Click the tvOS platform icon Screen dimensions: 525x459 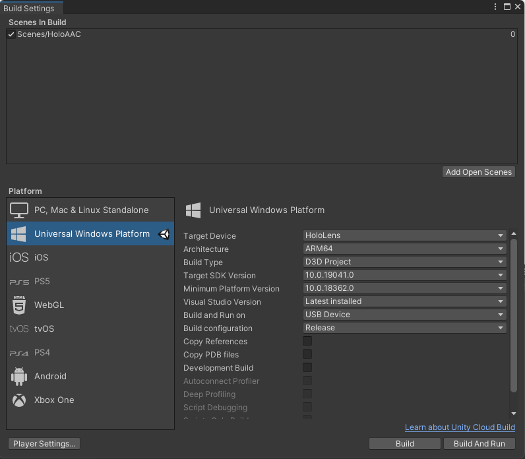(x=19, y=329)
